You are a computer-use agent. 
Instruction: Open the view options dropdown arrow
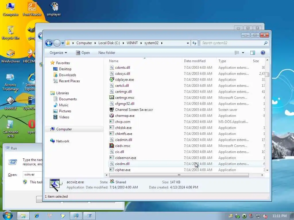coord(243,53)
